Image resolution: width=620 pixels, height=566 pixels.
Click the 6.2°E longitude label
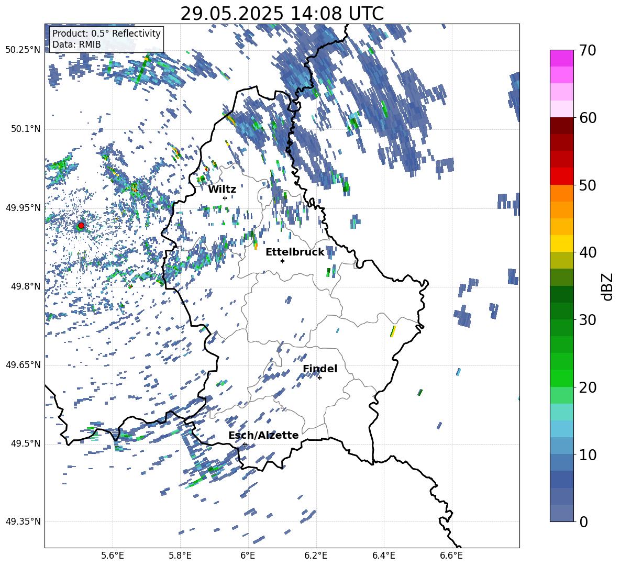(316, 556)
